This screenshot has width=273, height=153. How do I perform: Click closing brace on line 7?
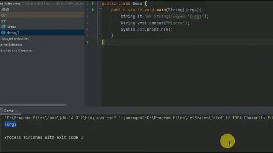pyautogui.click(x=103, y=42)
